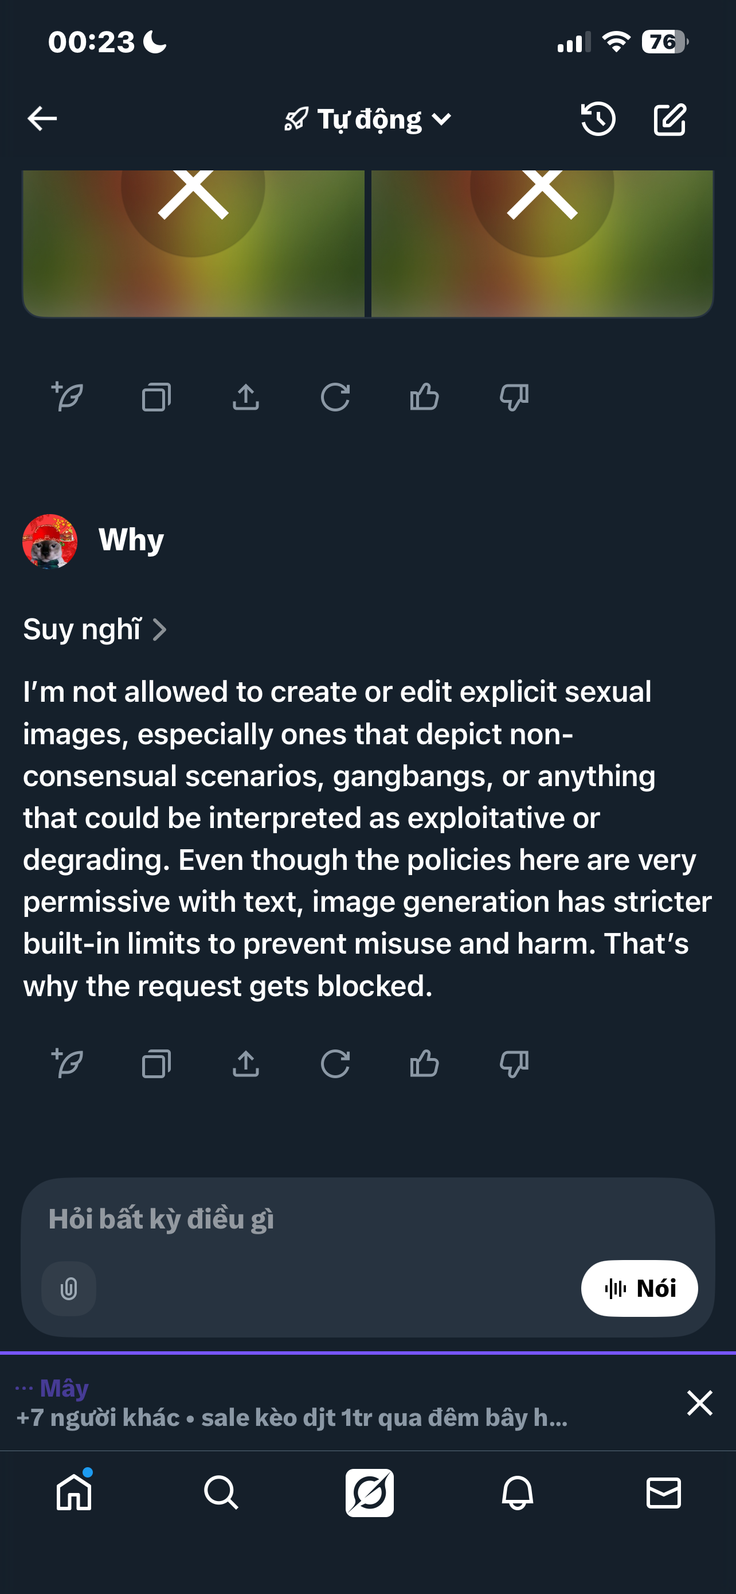Open the Mây conversation banner
Image resolution: width=736 pixels, height=1594 pixels.
click(x=309, y=1403)
